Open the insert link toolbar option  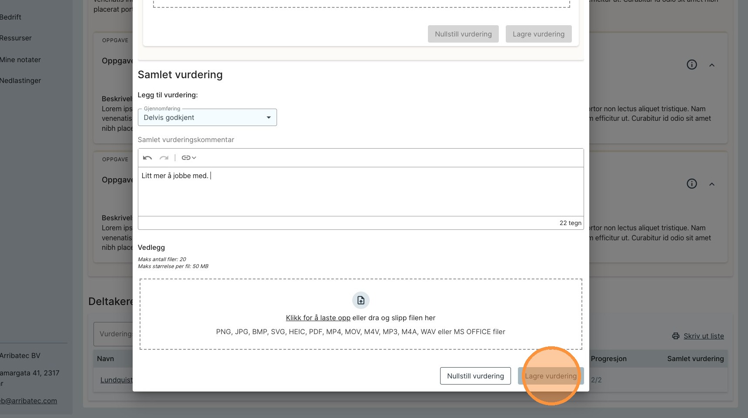click(189, 158)
